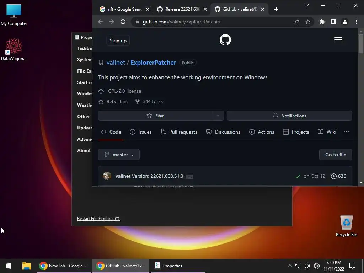
Task: Go forward in Chrome navigation
Action: click(x=112, y=22)
